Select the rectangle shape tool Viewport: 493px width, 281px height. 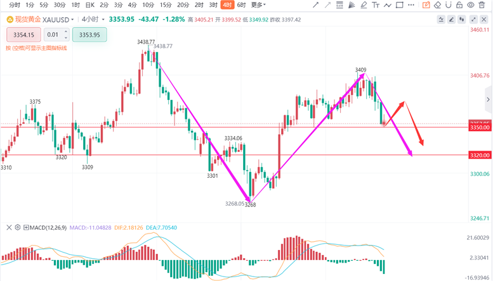click(399, 5)
